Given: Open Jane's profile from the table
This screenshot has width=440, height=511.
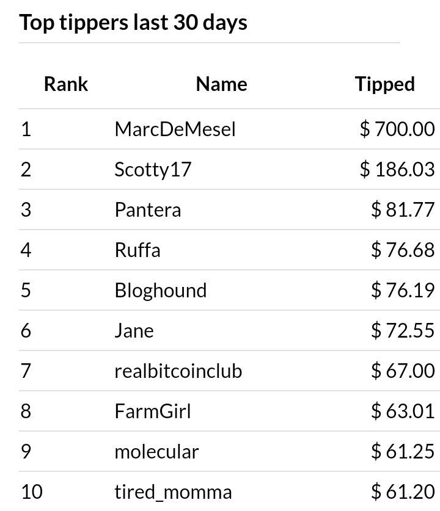Looking at the screenshot, I should click(134, 331).
